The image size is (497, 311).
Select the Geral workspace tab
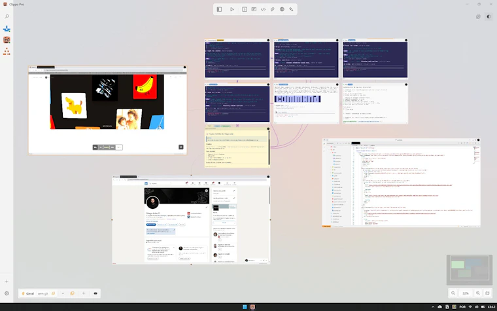28,293
